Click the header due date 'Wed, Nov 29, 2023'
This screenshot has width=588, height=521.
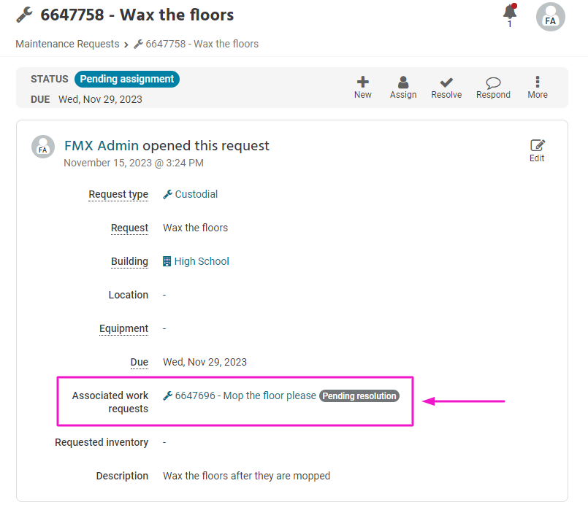pos(100,99)
